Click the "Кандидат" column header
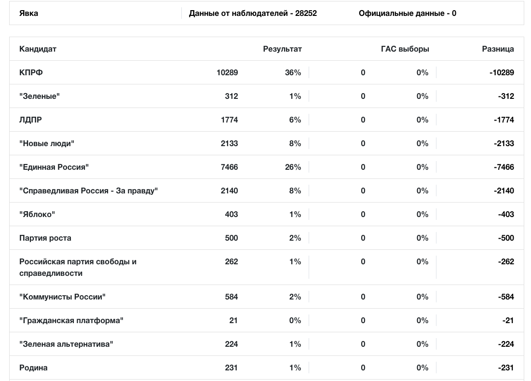 coord(38,49)
